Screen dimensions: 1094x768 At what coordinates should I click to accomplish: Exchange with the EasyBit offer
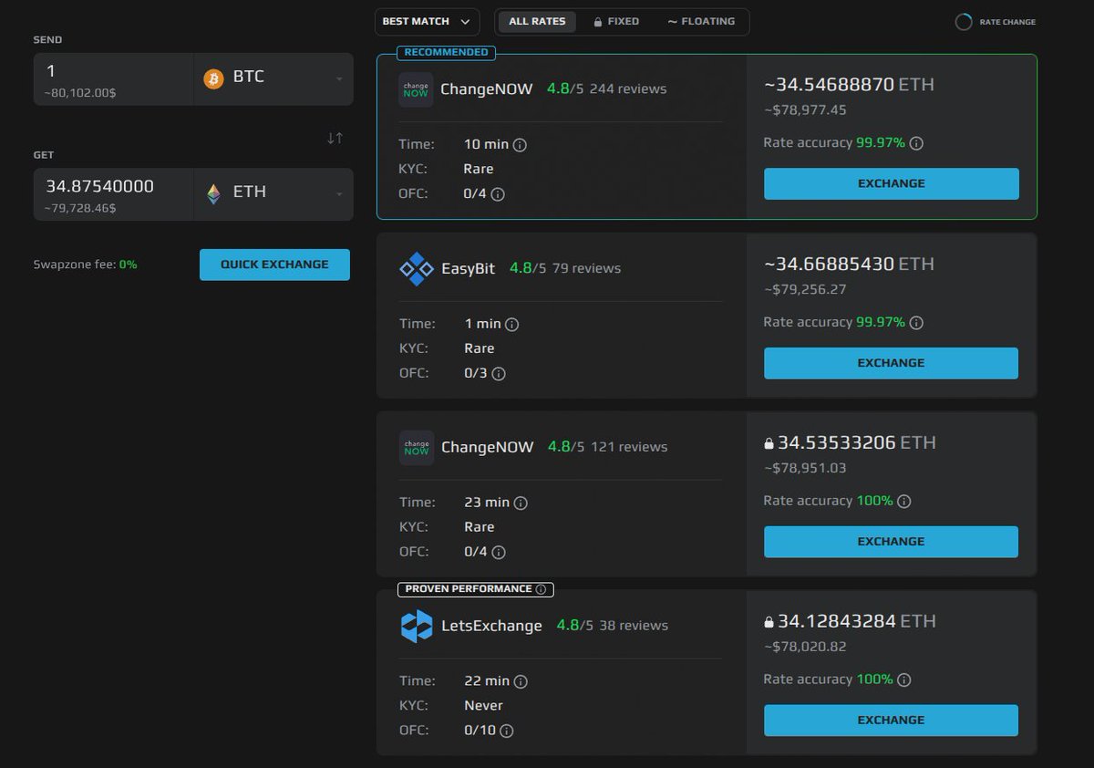(x=891, y=363)
